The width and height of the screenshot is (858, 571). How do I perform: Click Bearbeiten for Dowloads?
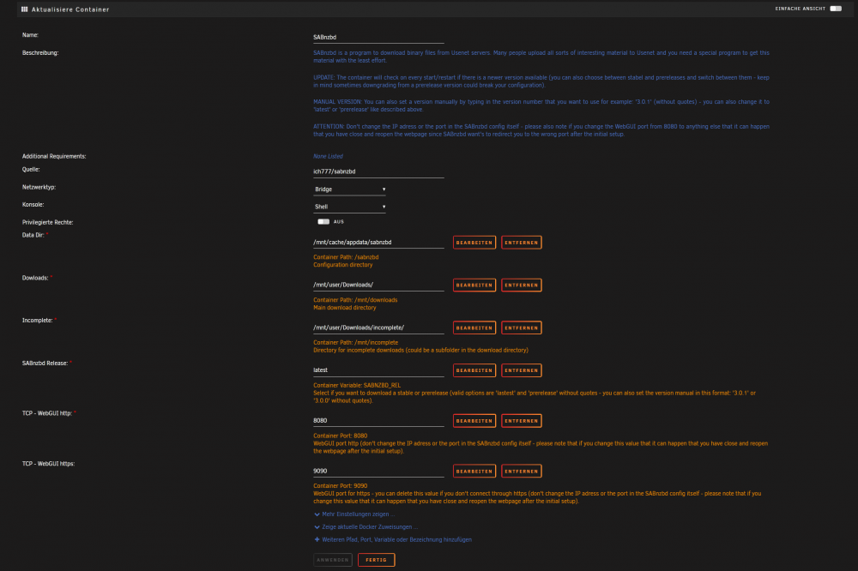point(474,285)
